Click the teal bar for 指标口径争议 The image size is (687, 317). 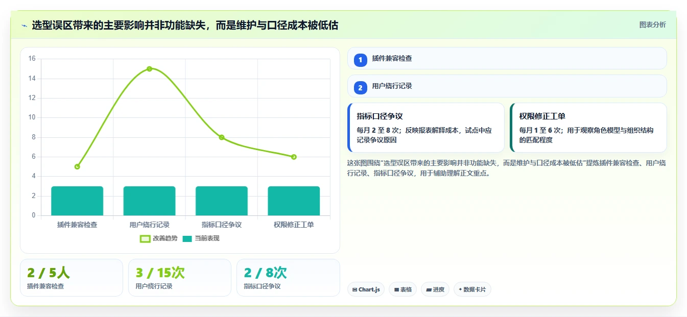tap(222, 201)
